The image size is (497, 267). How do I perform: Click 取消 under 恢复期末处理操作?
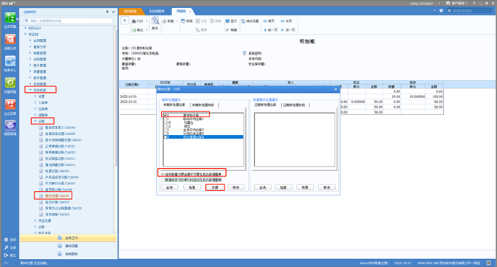tap(327, 187)
